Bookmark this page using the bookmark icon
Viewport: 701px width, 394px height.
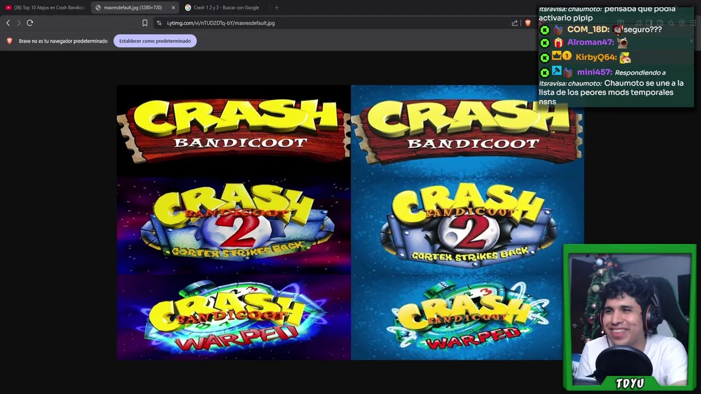click(x=145, y=23)
